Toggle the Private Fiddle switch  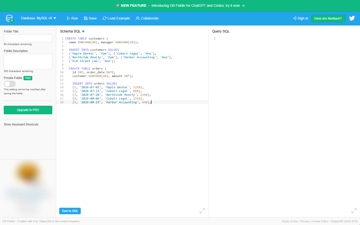click(x=10, y=84)
